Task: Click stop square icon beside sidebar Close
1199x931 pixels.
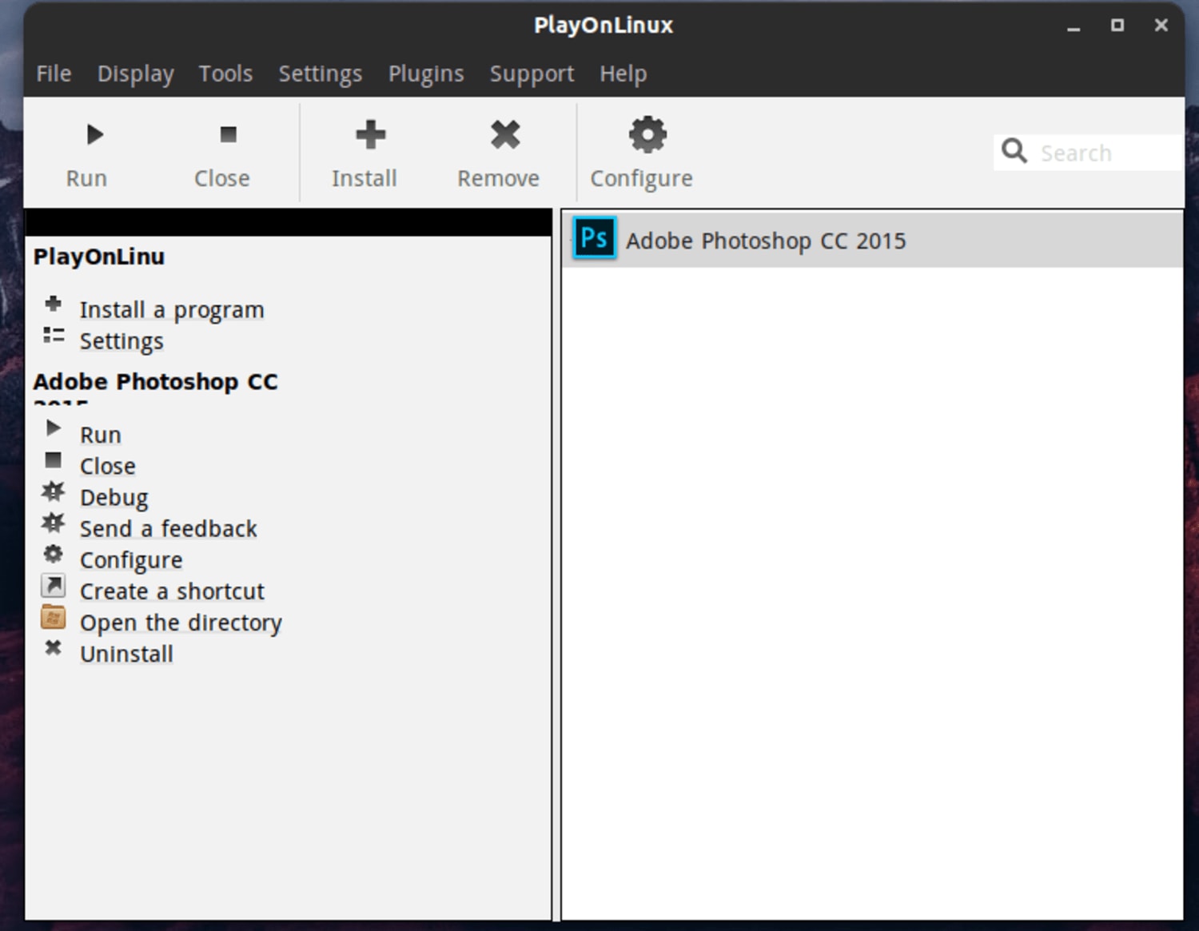Action: click(54, 460)
